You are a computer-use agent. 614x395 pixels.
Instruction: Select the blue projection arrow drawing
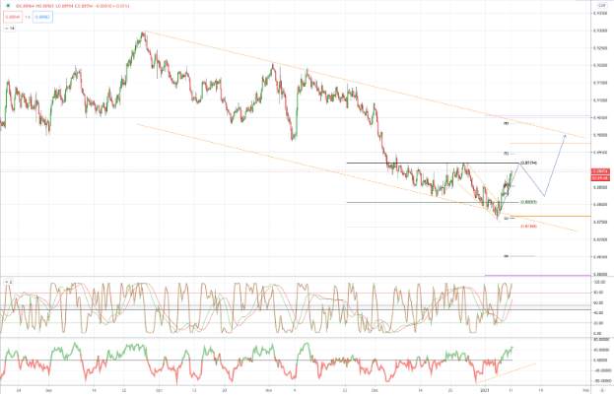(x=555, y=165)
